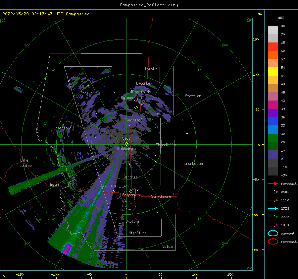
Task: Click the bright green 30-20 dBZ swatch
Action: [273, 138]
